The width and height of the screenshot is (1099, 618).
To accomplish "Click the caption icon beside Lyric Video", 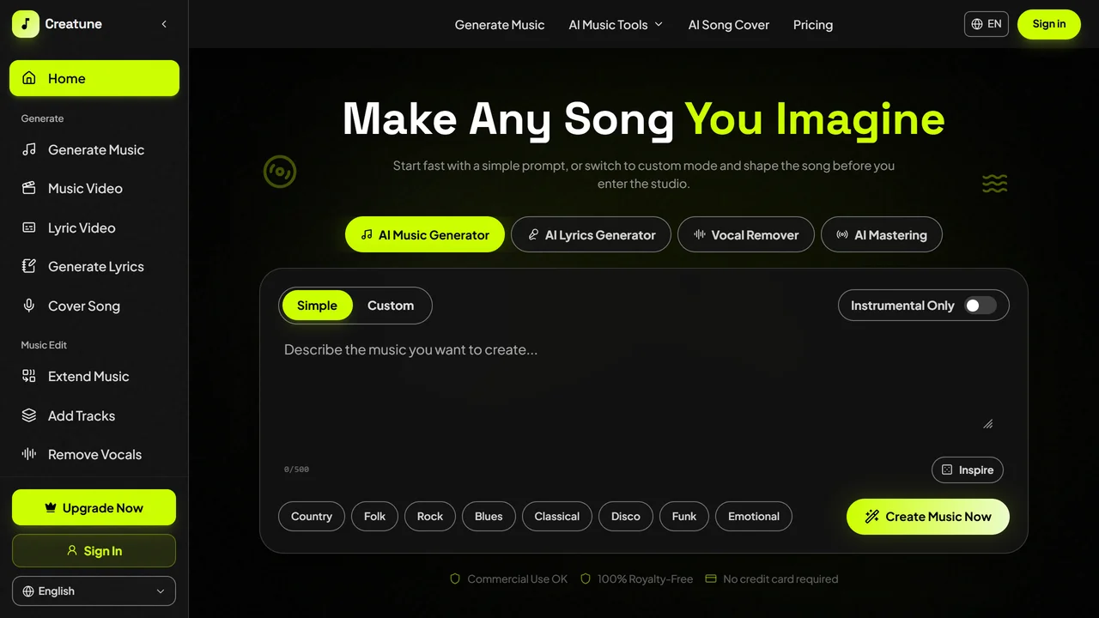I will click(x=29, y=227).
